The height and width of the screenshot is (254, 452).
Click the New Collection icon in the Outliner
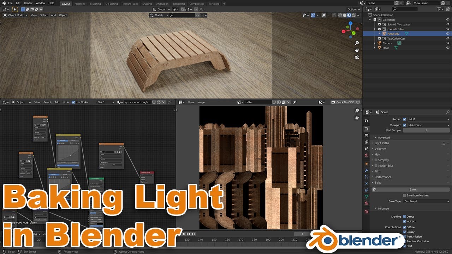[x=447, y=9]
